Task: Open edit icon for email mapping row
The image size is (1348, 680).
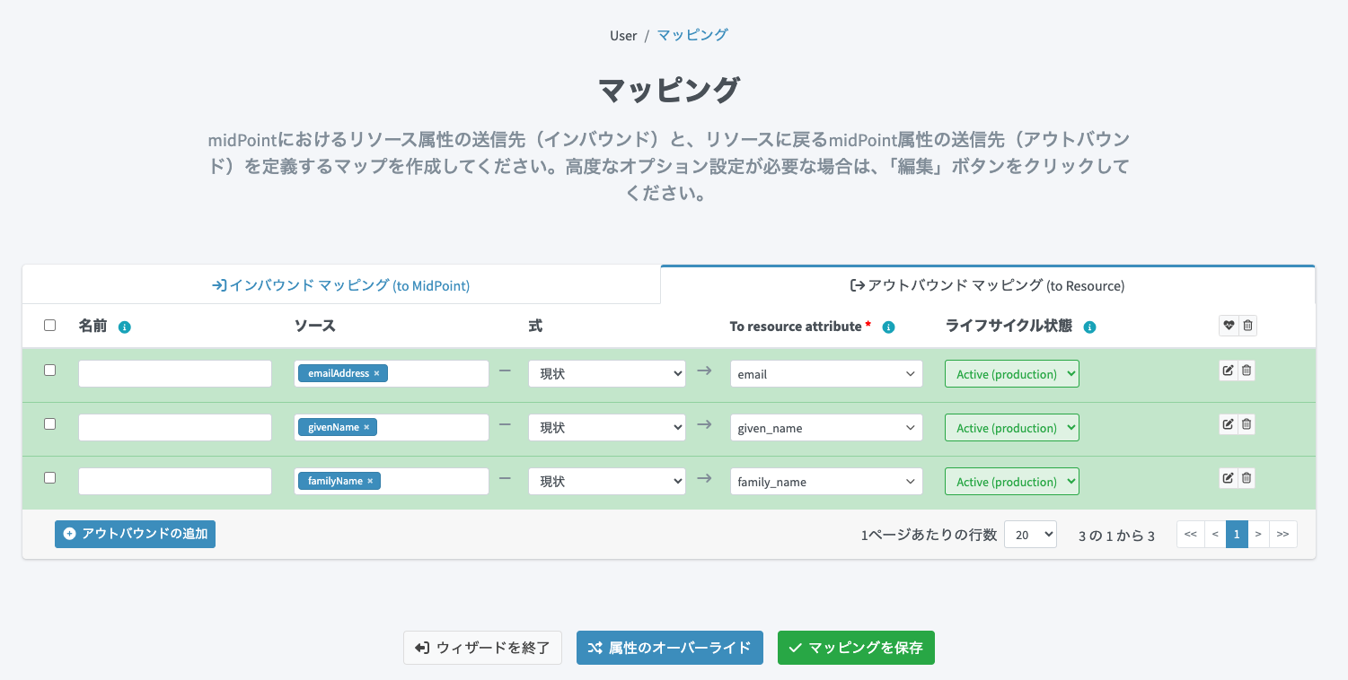Action: click(x=1228, y=371)
